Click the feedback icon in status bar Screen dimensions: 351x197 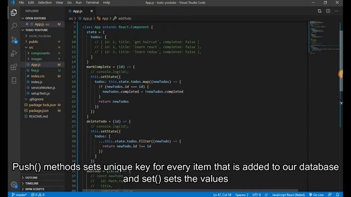tap(330, 195)
